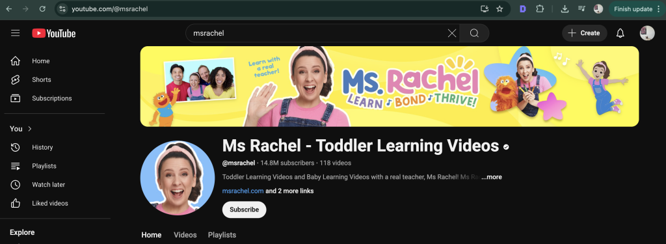
Task: Open the browser Downloads icon
Action: (565, 9)
